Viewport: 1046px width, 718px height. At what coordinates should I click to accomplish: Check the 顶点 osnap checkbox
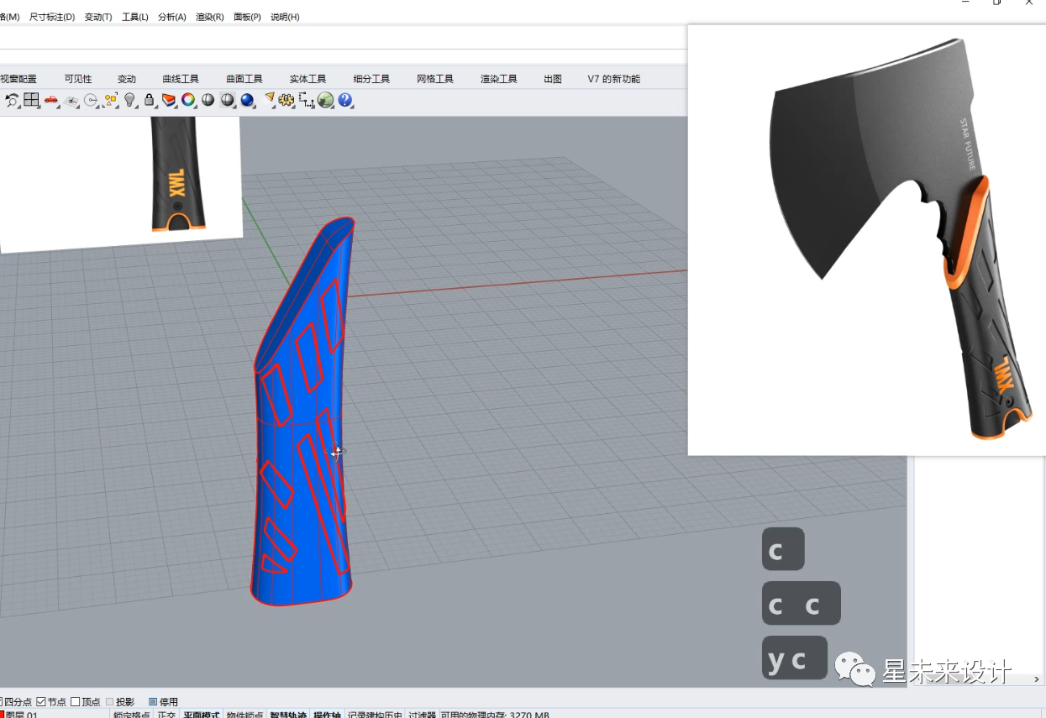[76, 702]
